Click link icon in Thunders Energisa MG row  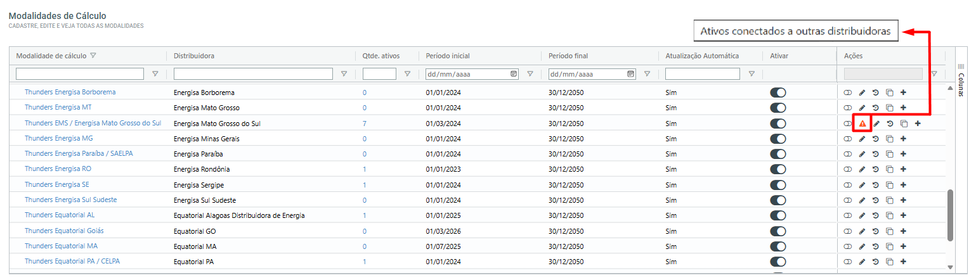(x=848, y=139)
